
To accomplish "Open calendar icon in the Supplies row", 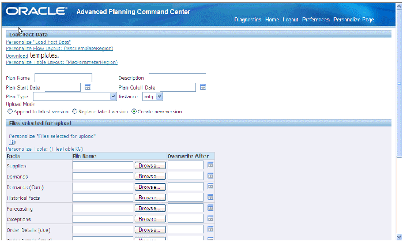I will (210, 165).
